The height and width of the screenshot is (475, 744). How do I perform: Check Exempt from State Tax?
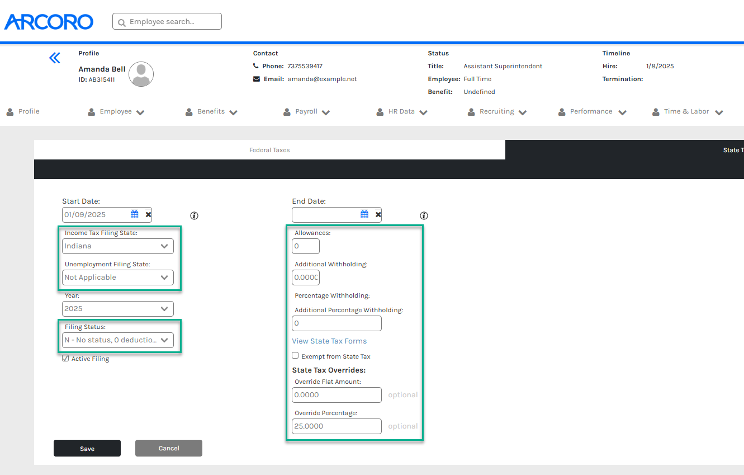point(295,355)
